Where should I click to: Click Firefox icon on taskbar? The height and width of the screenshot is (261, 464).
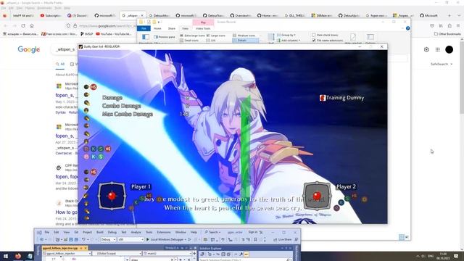coord(17,256)
